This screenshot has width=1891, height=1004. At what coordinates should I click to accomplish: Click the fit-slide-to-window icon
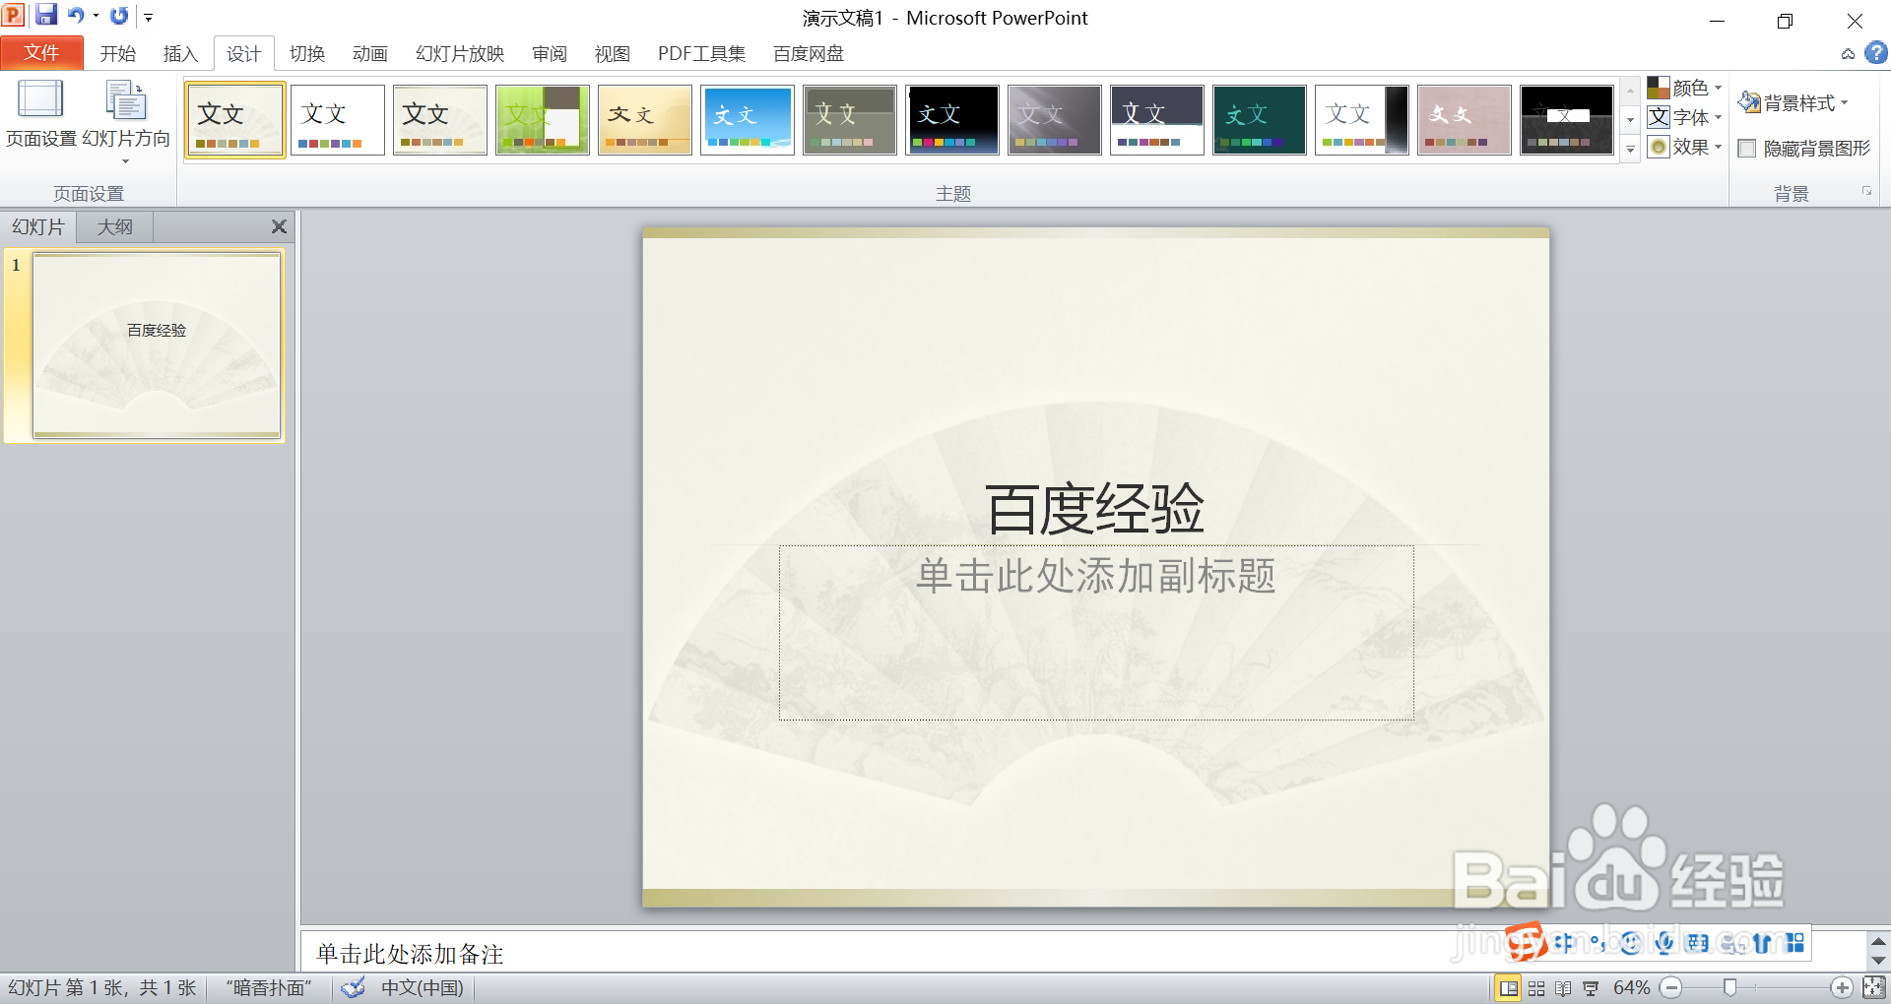click(x=1872, y=987)
